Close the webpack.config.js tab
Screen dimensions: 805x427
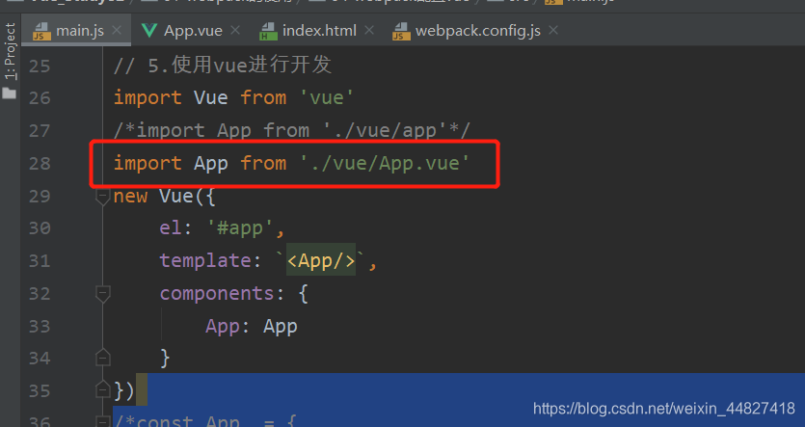click(553, 30)
